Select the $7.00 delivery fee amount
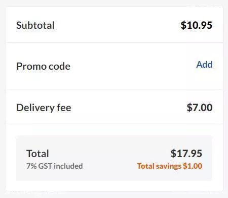This screenshot has height=198, width=228. tap(200, 108)
